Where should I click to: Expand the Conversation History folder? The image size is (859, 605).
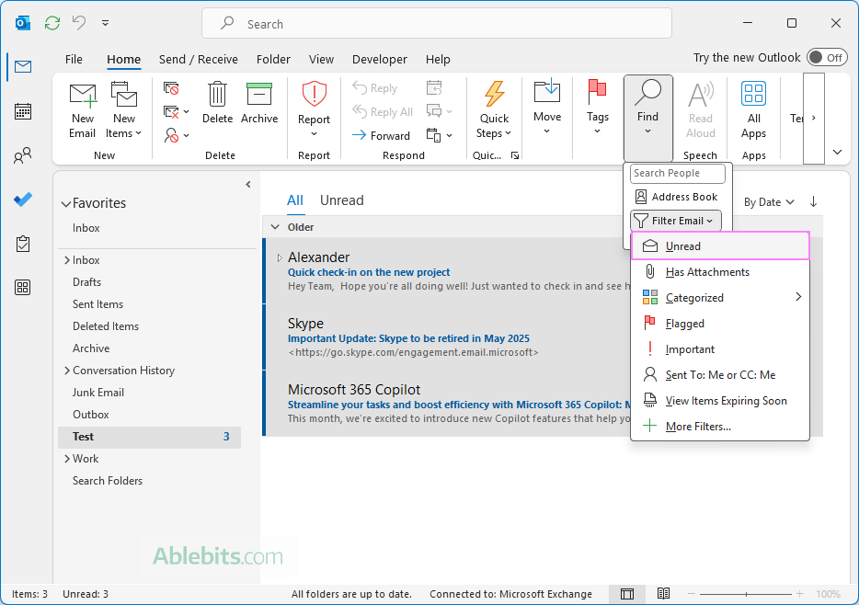point(66,371)
